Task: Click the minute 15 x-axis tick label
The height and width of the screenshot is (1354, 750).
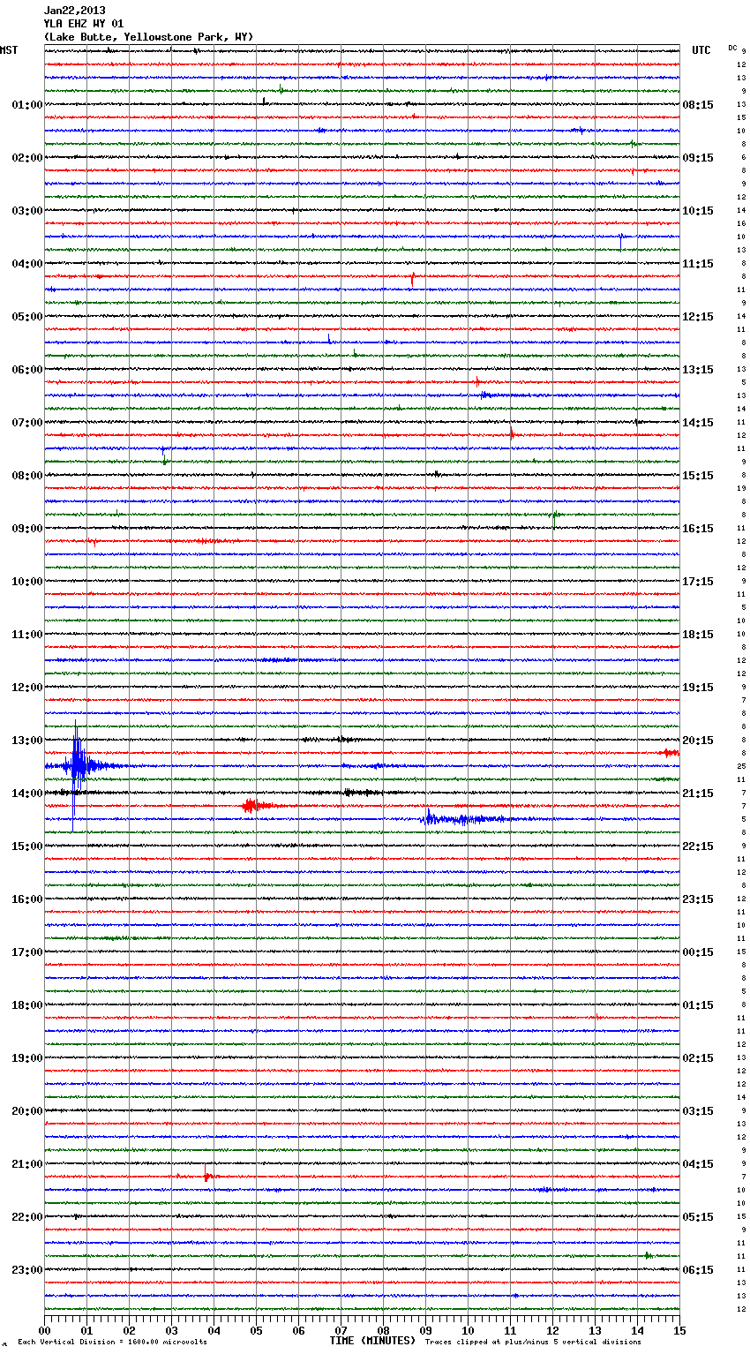Action: [679, 1330]
